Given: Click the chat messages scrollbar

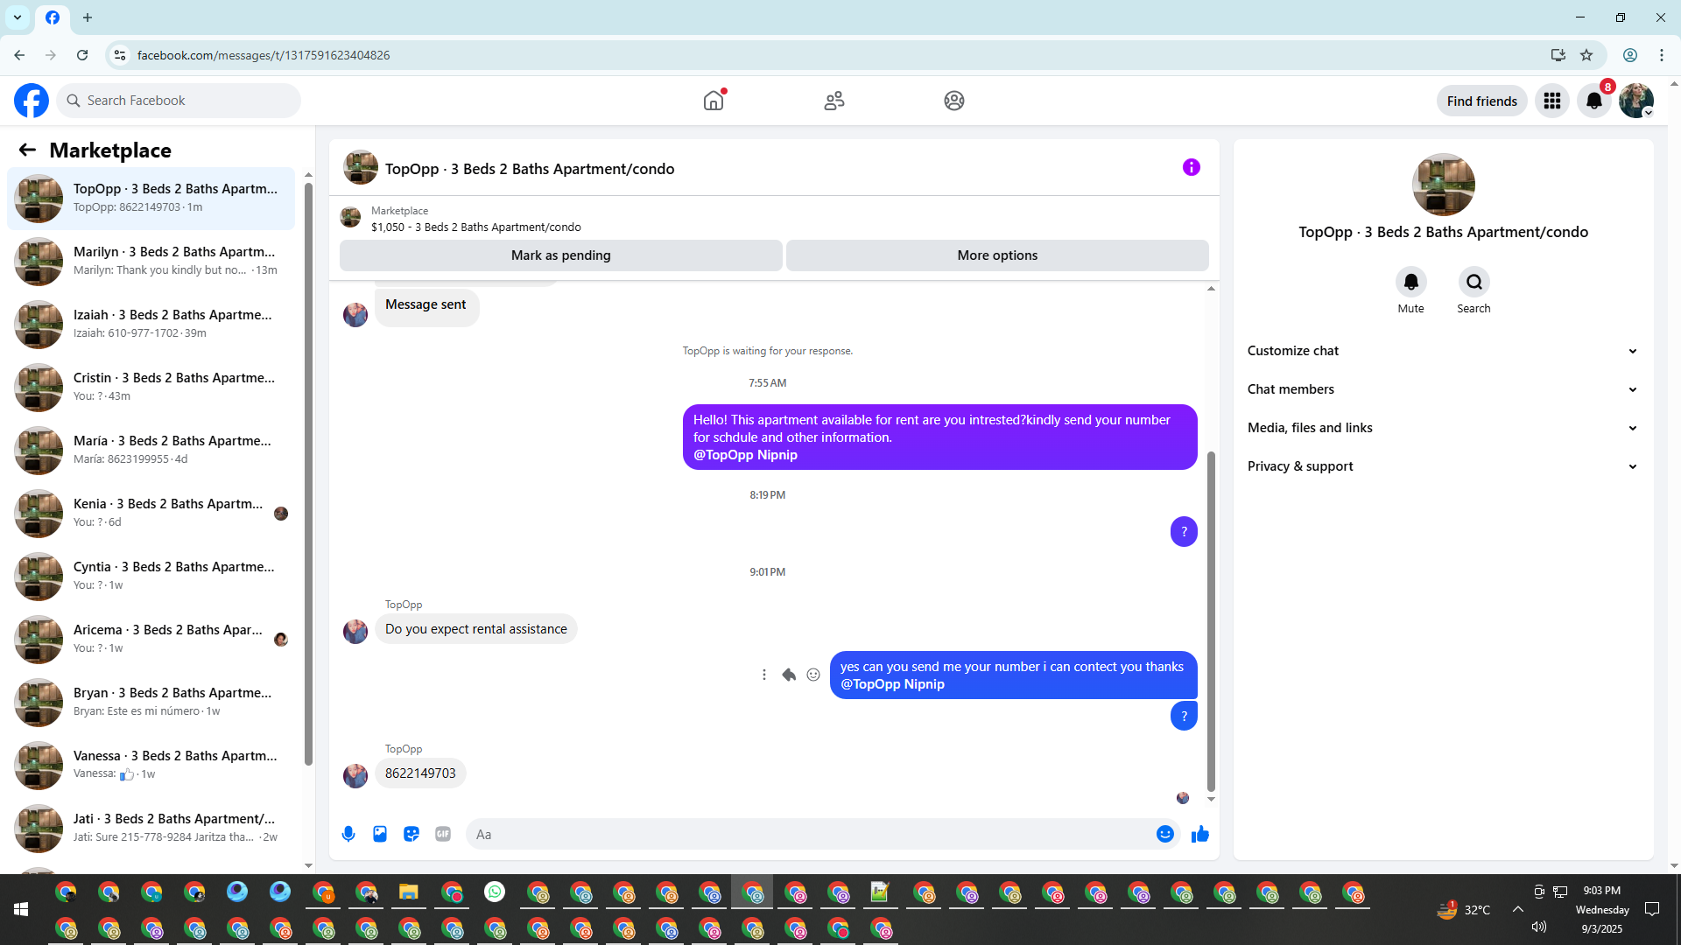Looking at the screenshot, I should pos(1211,621).
